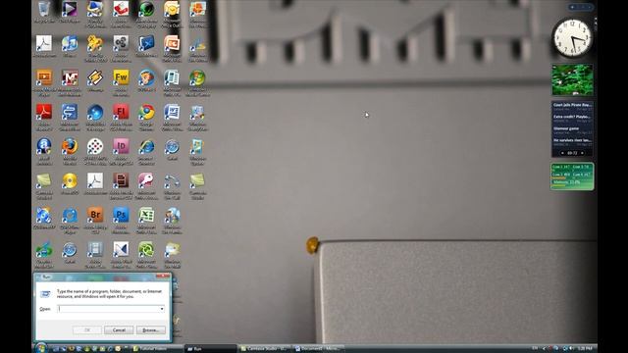Open Microsoft Office Word shortcut
This screenshot has width=628, height=353.
[x=173, y=112]
